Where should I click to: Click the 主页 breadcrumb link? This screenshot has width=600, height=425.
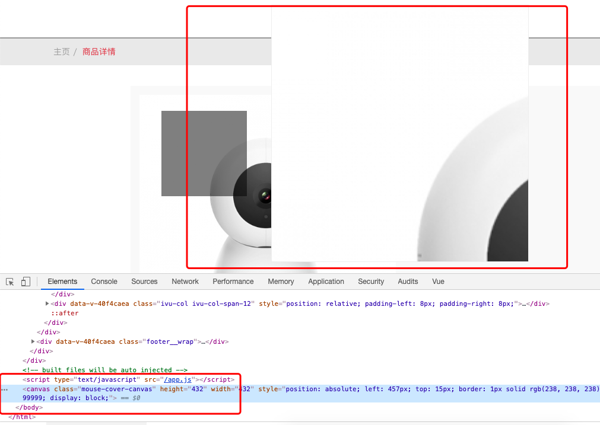[x=62, y=52]
